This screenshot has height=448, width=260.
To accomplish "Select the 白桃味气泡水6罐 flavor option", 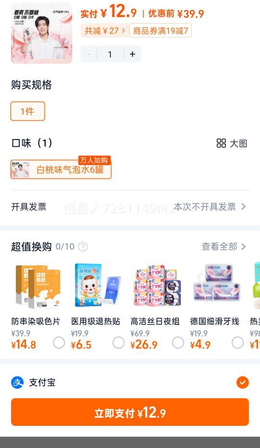I will pos(61,169).
